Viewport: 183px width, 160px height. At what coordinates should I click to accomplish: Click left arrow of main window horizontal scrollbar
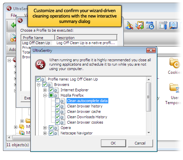[x=9, y=137]
